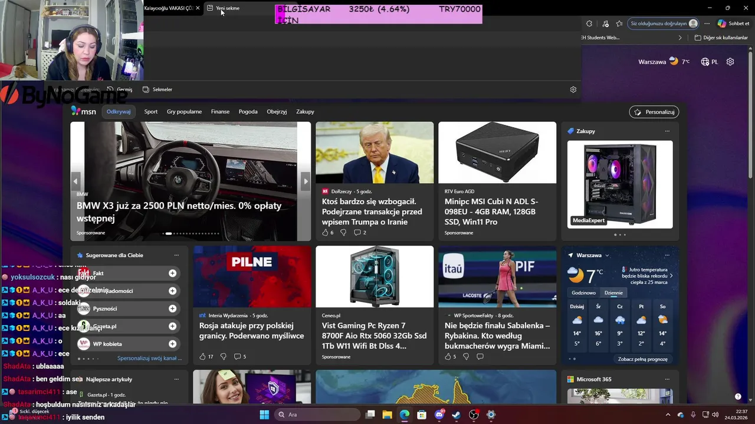Close the Kalaycıoğlu VAKASI browser tab

[x=198, y=8]
